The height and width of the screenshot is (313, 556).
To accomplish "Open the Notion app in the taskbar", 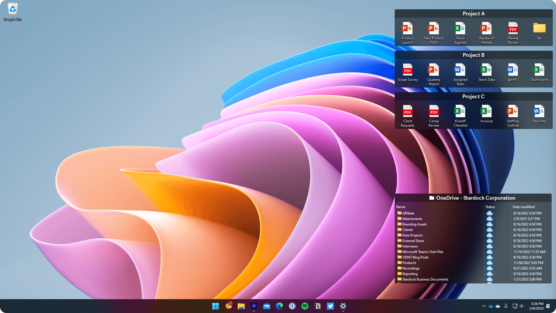I will coord(317,306).
